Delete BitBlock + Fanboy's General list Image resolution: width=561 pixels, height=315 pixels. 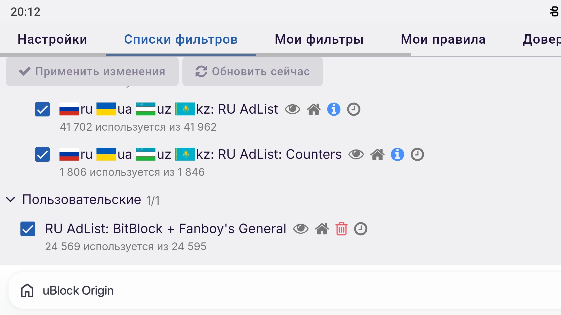click(x=341, y=229)
